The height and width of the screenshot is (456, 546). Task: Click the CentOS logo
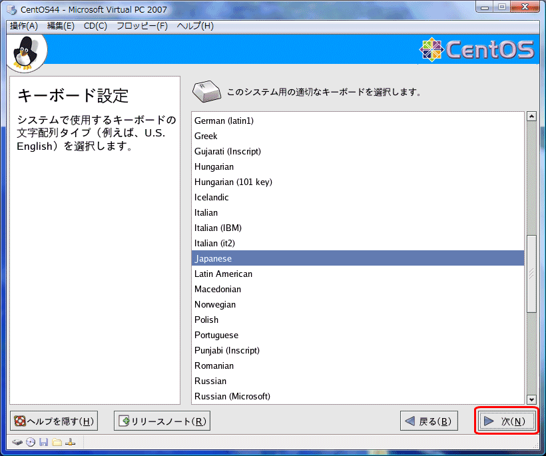pyautogui.click(x=477, y=49)
